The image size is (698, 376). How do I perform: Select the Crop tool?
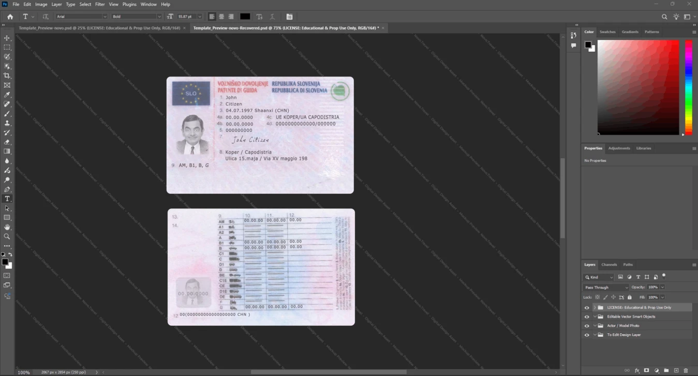[x=7, y=76]
